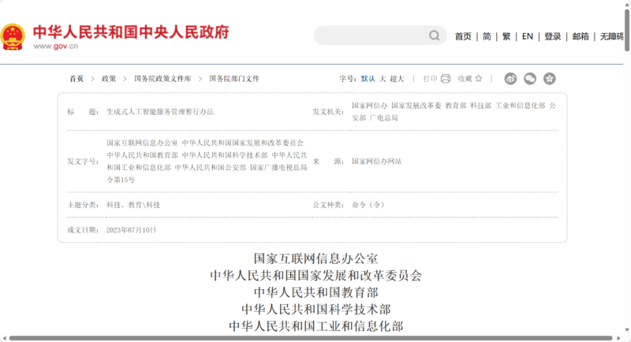Screen dimensions: 631x342
Task: Click heading 国家互联网信息办公室
Action: [315, 258]
